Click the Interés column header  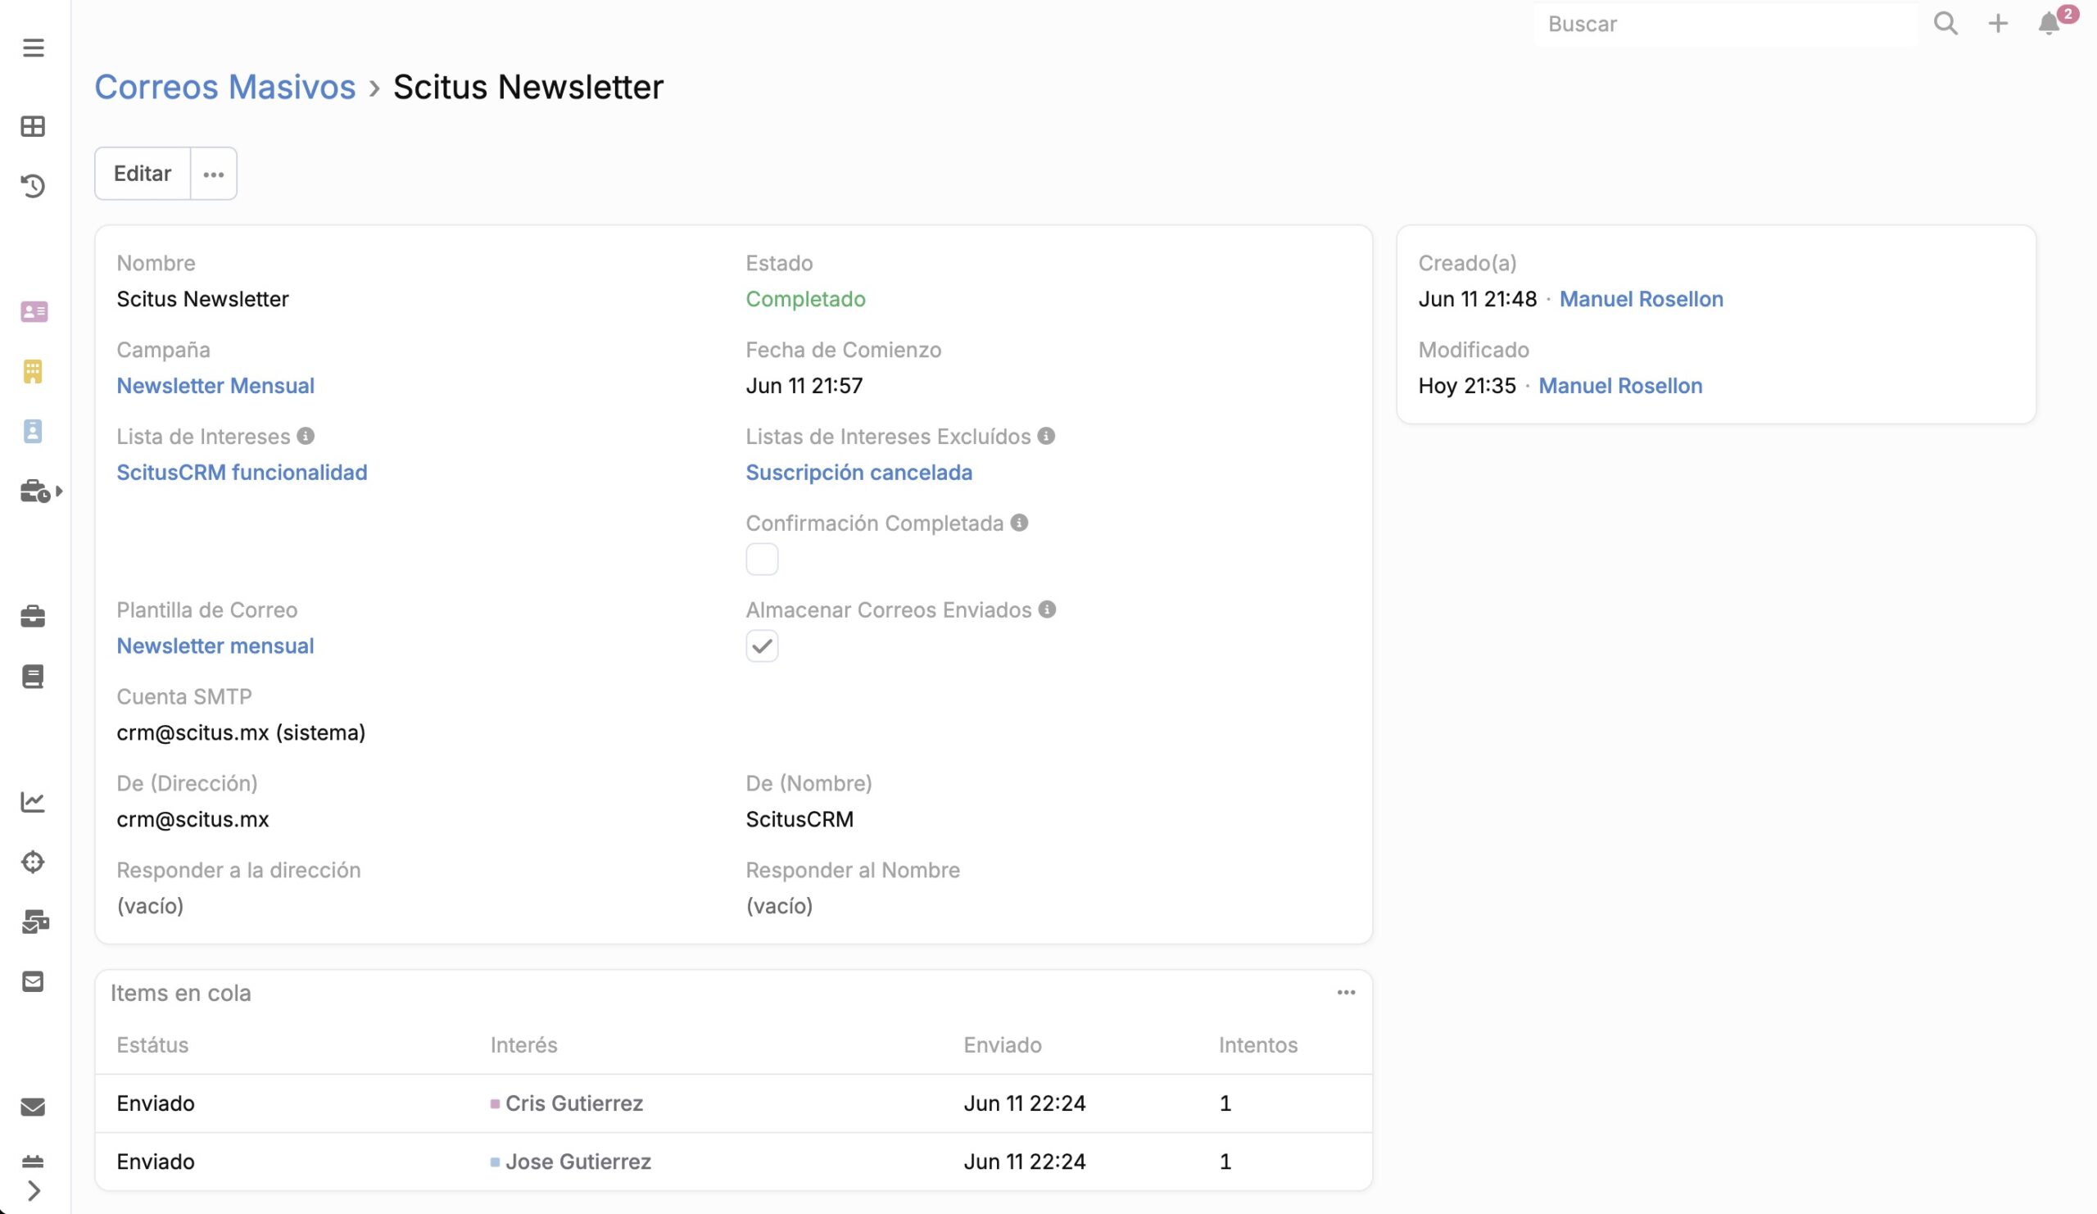523,1045
